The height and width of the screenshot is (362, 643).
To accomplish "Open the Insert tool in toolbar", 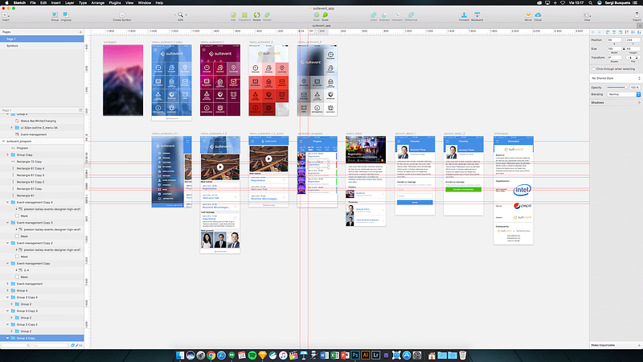I will [6, 15].
